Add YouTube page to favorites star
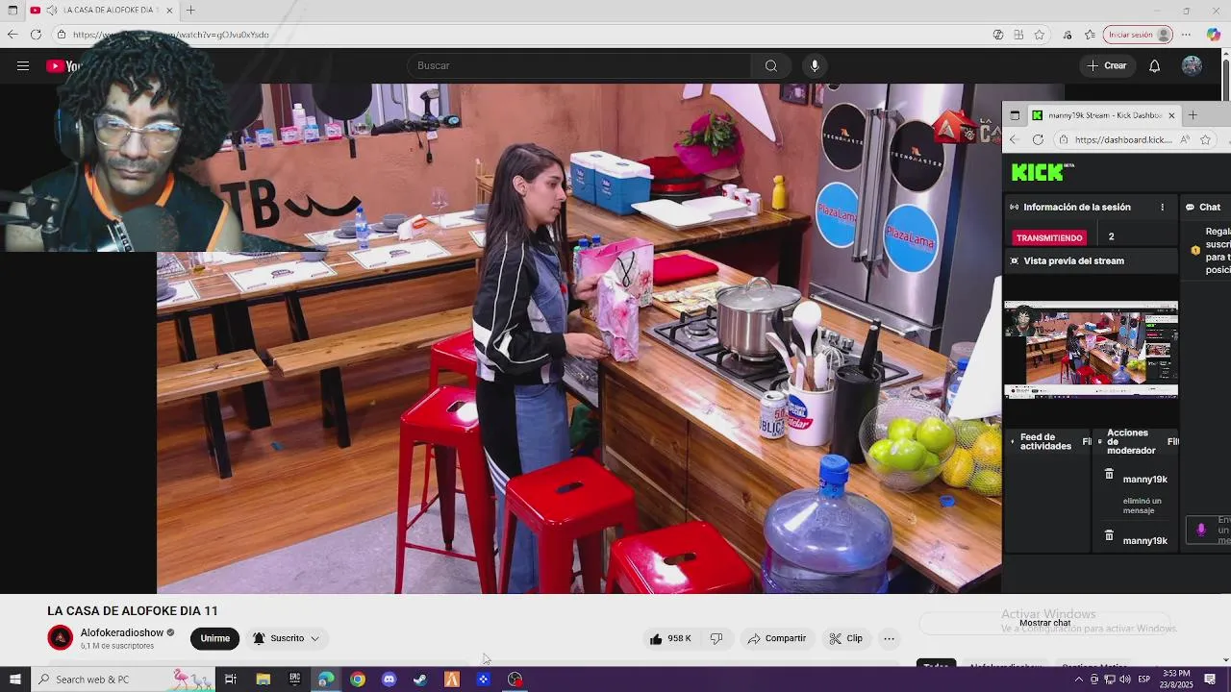The height and width of the screenshot is (692, 1231). [1040, 35]
